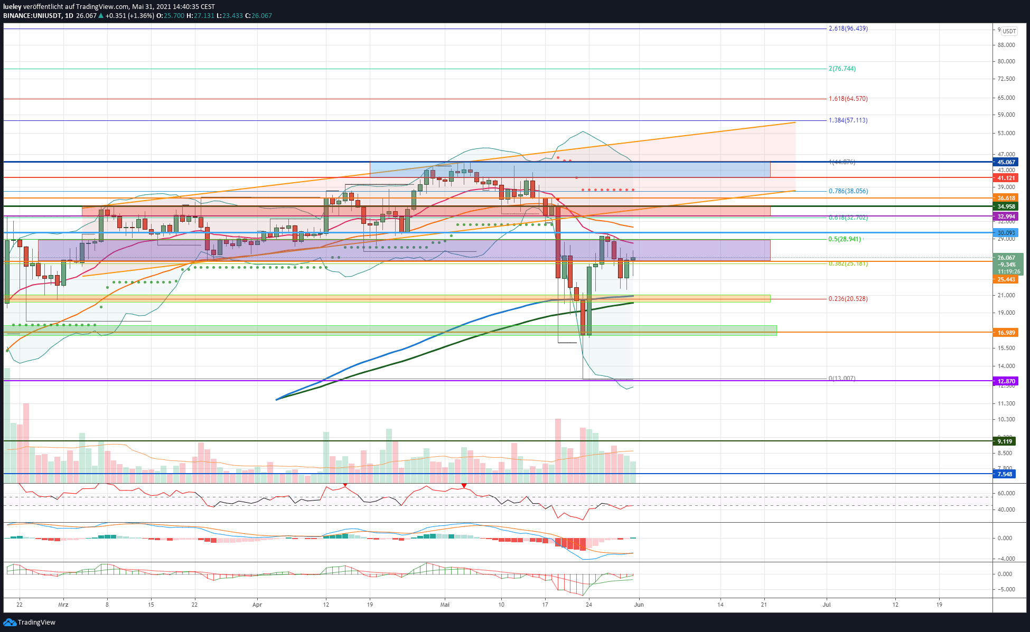Click the publisher line 'lueley veröffentlicht auf TradingView.com'
This screenshot has width=1030, height=632.
tap(66, 7)
